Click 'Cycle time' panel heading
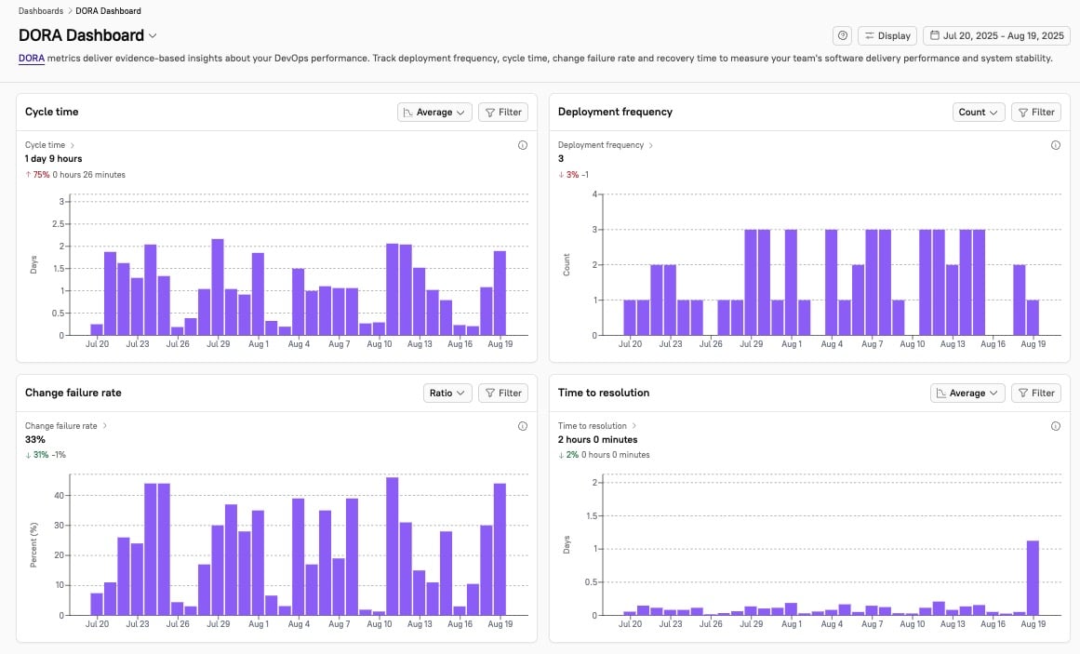1080x654 pixels. point(52,112)
